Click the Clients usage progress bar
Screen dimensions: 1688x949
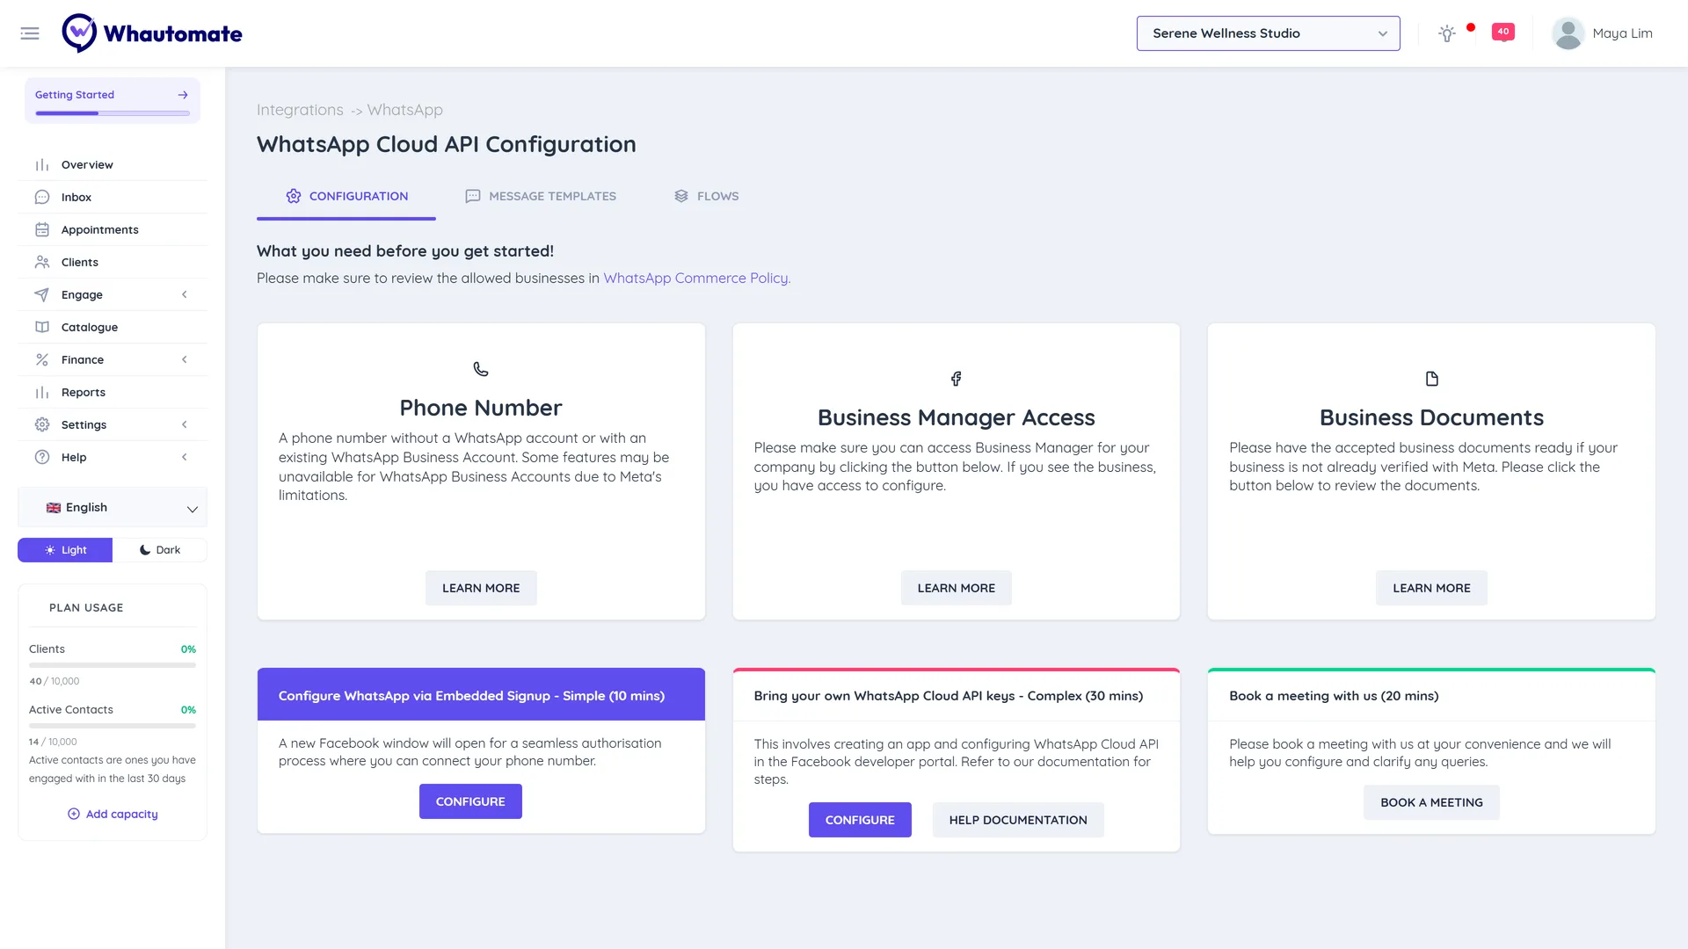(x=113, y=665)
